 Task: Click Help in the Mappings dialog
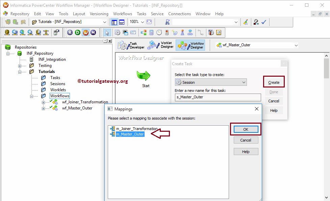[x=246, y=152]
